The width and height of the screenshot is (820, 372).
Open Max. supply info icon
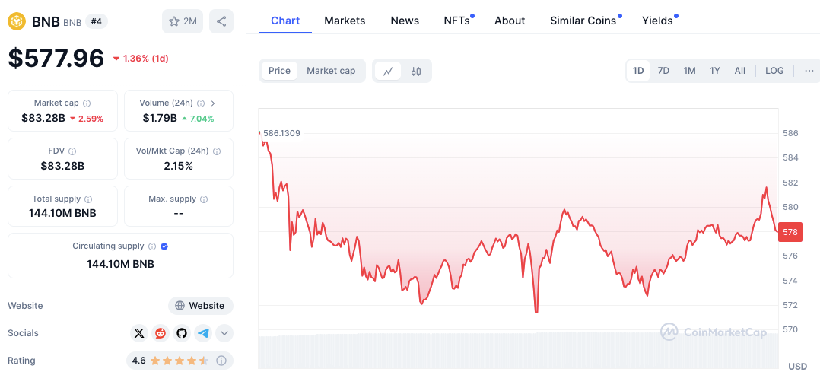(x=204, y=199)
